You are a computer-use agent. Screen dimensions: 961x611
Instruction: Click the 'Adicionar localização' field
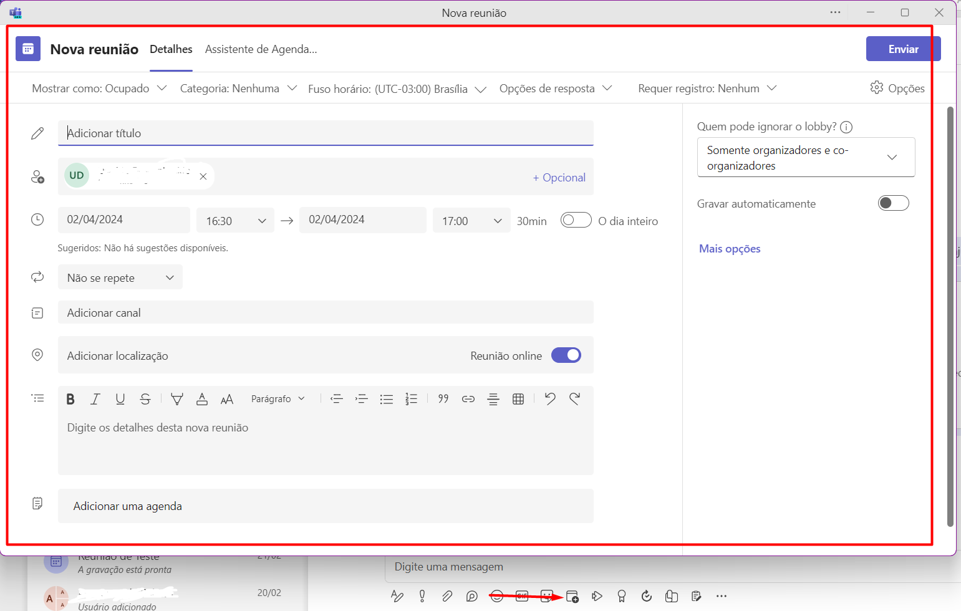point(262,355)
